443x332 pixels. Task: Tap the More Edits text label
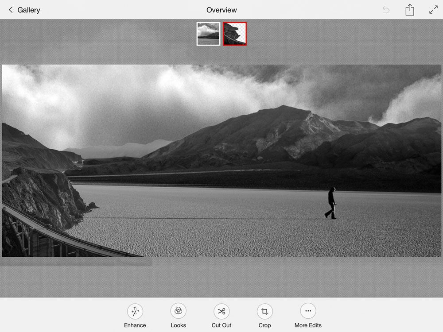tap(308, 325)
